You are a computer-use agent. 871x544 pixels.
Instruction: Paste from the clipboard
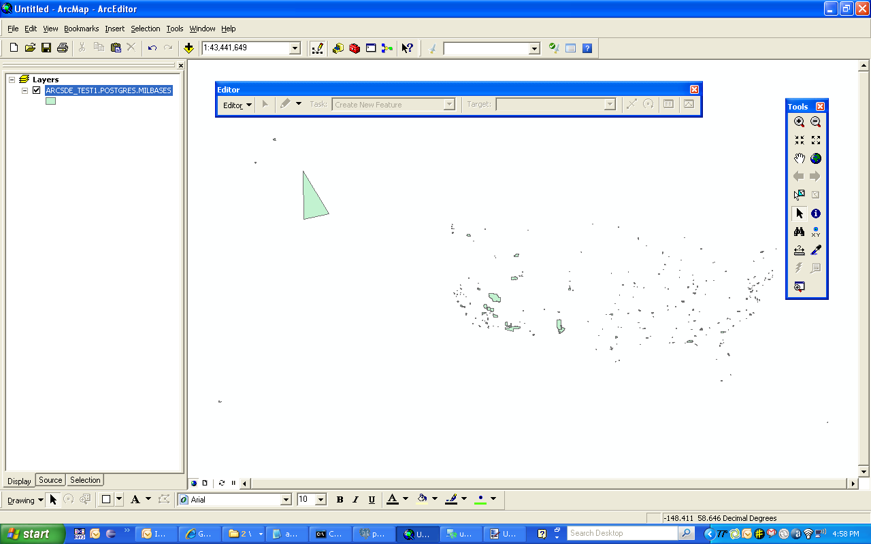[116, 48]
